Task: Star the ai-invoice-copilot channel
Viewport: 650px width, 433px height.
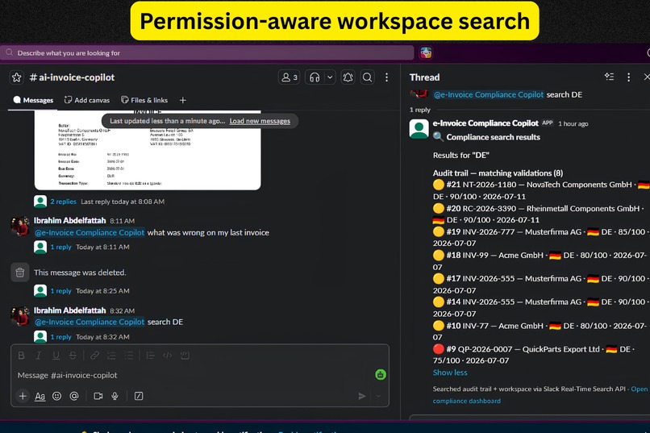Action: pyautogui.click(x=17, y=77)
